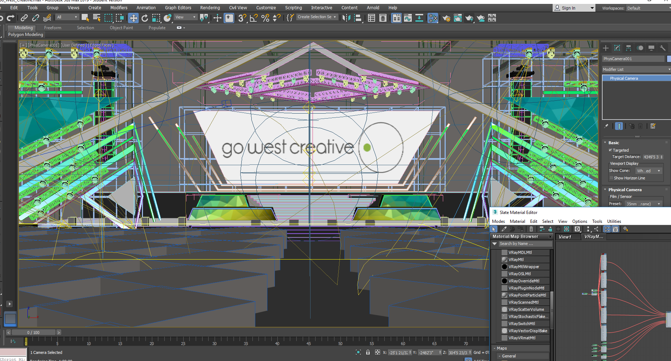The width and height of the screenshot is (671, 361).
Task: Click the Sign In button
Action: pos(569,7)
